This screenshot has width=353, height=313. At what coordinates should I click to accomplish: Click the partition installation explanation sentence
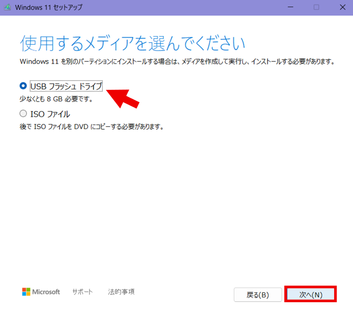(177, 62)
